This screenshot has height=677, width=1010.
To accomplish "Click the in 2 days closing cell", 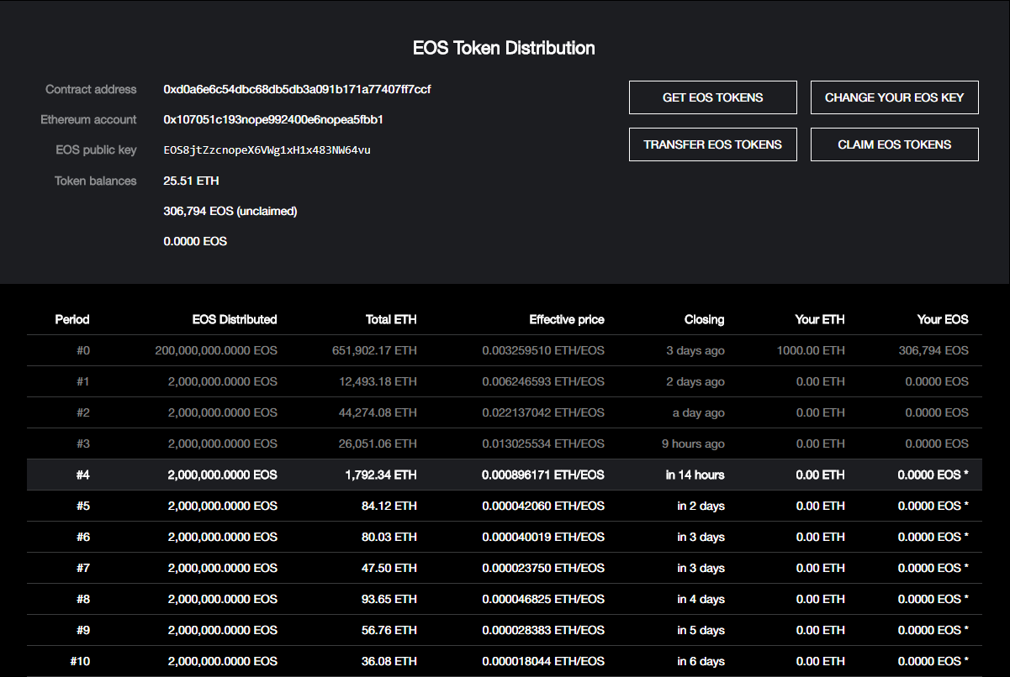I will (x=701, y=506).
